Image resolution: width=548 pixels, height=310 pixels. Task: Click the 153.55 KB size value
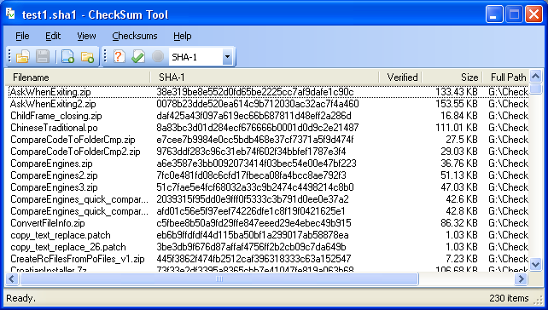coord(456,104)
